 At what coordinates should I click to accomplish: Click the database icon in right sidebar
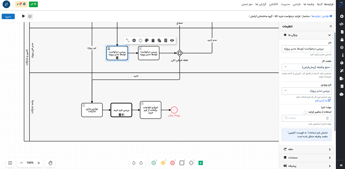[341, 86]
